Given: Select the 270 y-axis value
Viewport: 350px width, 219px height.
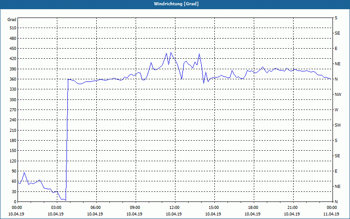Looking at the screenshot, I should (13, 110).
